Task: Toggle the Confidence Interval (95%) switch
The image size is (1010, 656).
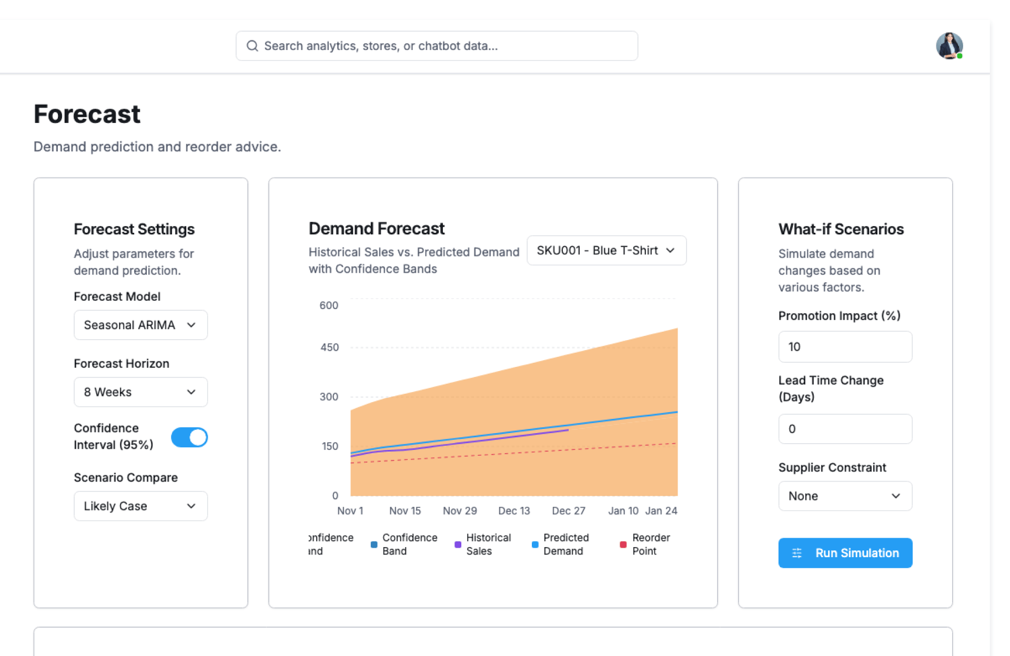Action: (x=189, y=437)
